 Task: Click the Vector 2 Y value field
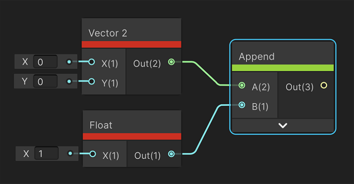(45, 81)
